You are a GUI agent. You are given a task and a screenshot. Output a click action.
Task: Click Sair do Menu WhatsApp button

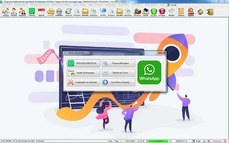click(x=119, y=82)
